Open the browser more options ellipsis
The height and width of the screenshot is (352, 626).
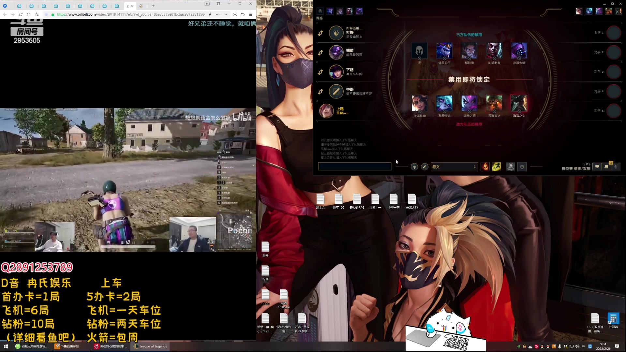[x=218, y=14]
